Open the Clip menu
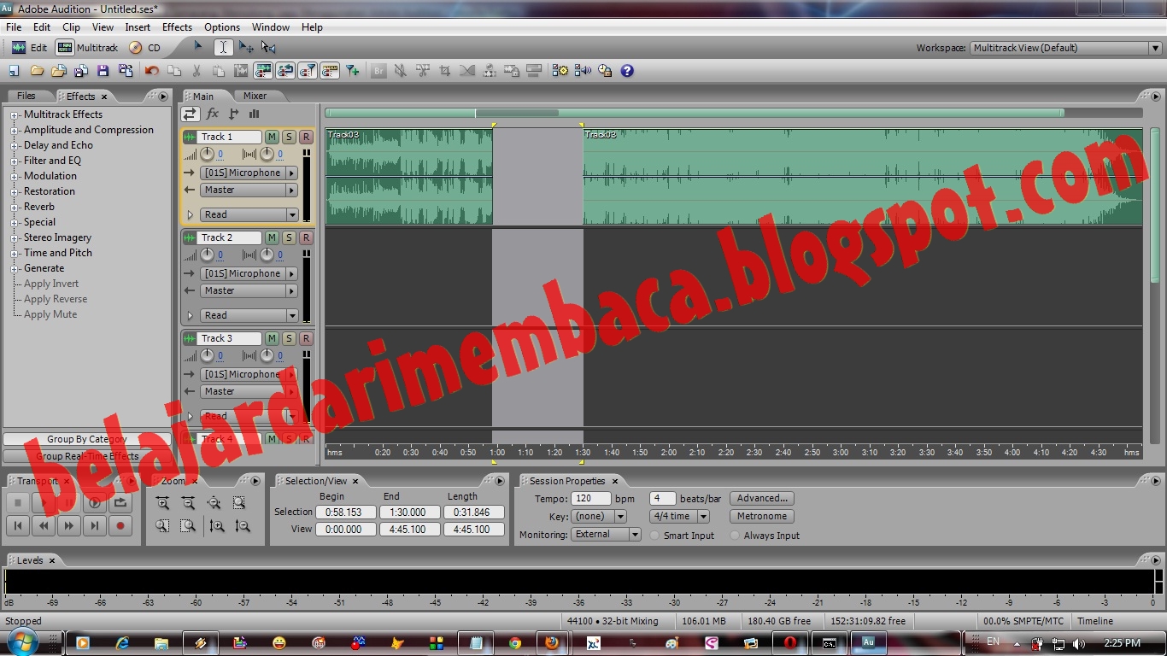Screen dimensions: 1167x656 [x=71, y=27]
